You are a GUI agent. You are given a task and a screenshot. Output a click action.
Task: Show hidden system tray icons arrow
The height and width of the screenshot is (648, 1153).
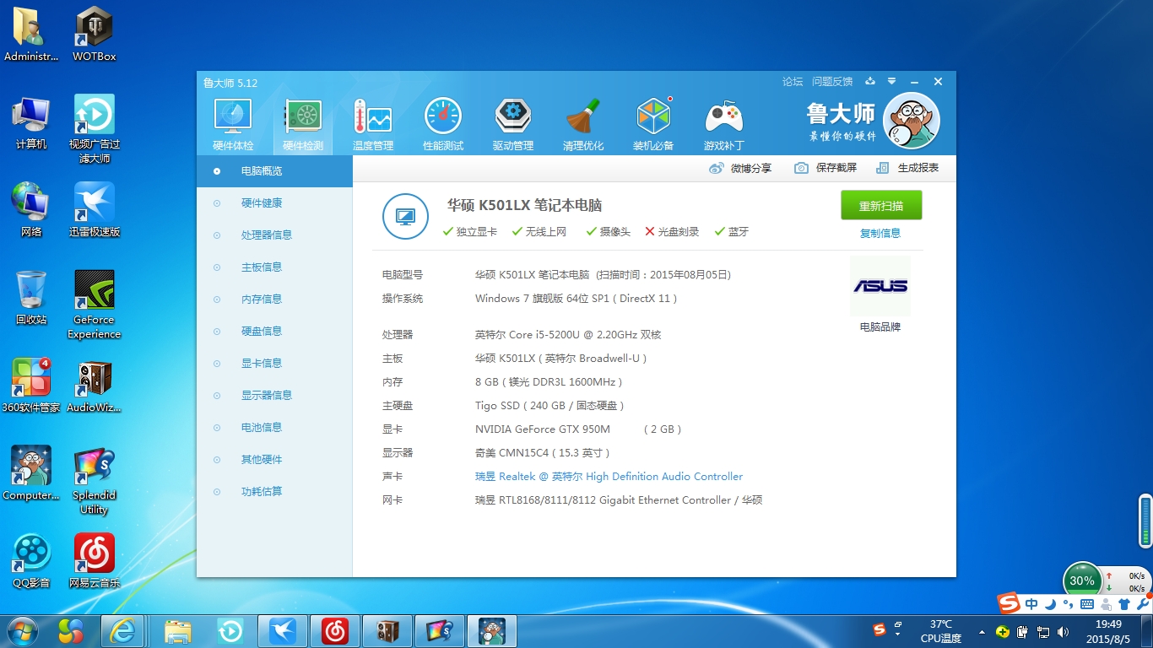[982, 632]
